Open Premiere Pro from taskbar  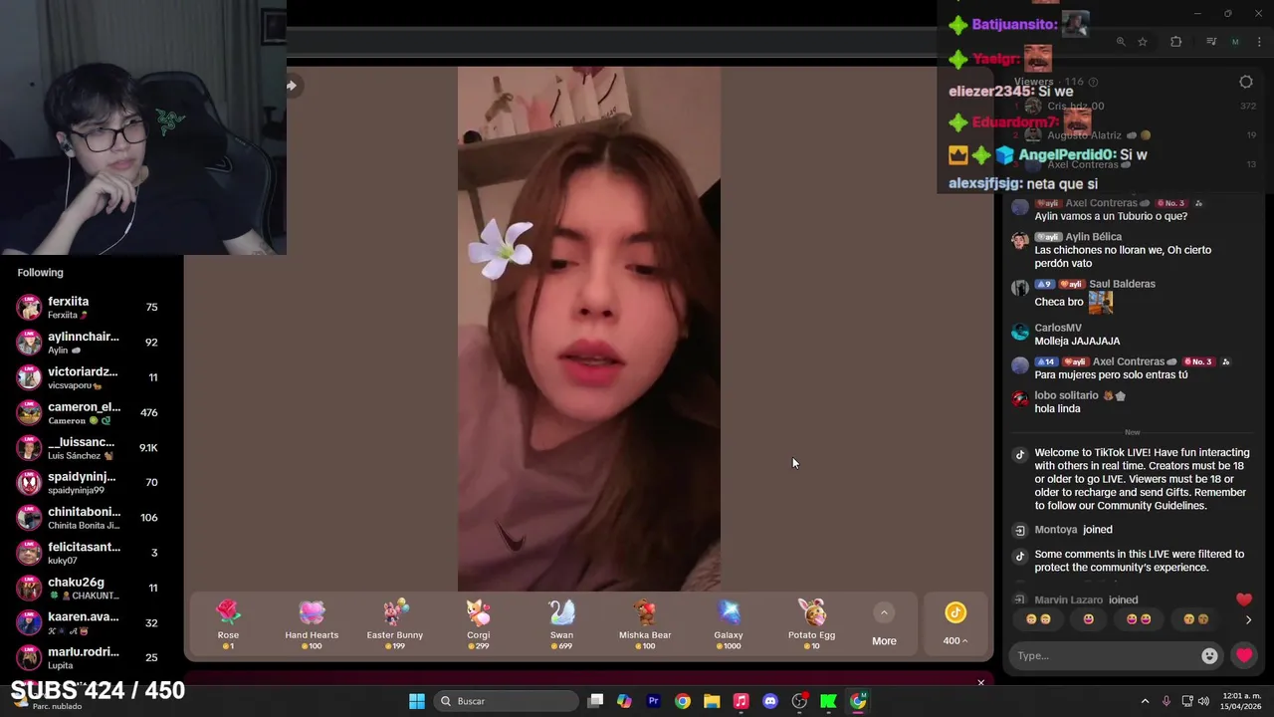(653, 701)
